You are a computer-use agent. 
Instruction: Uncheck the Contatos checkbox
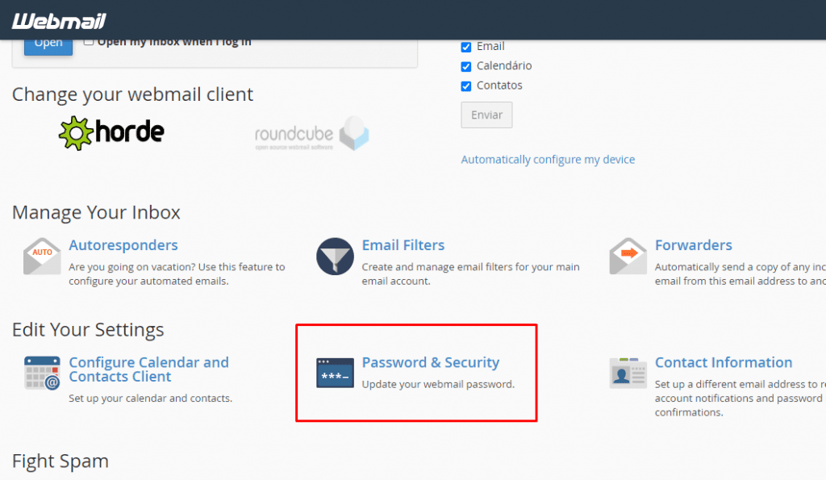[x=466, y=86]
